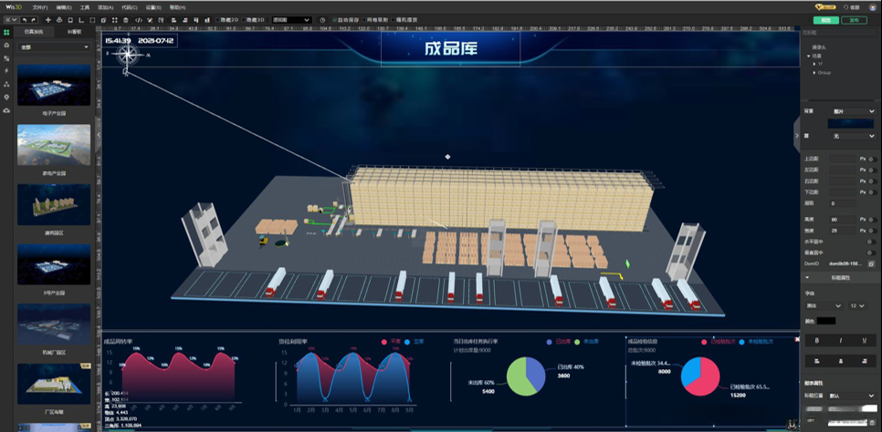Open the 透视图 view dropdown in toolbar
Screen dimensions: 882x432
pyautogui.click(x=291, y=20)
